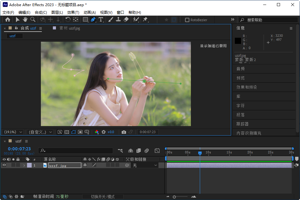300x200 pixels.
Task: Click the lavender label color of layer 1
Action: 29,165
